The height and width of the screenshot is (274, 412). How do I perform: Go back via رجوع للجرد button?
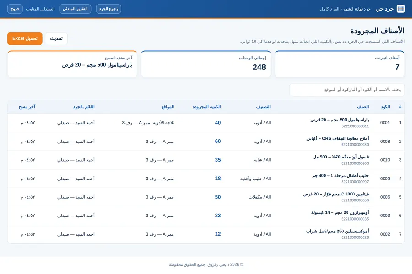tap(108, 9)
